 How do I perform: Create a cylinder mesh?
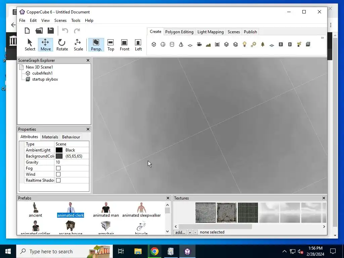[172, 44]
